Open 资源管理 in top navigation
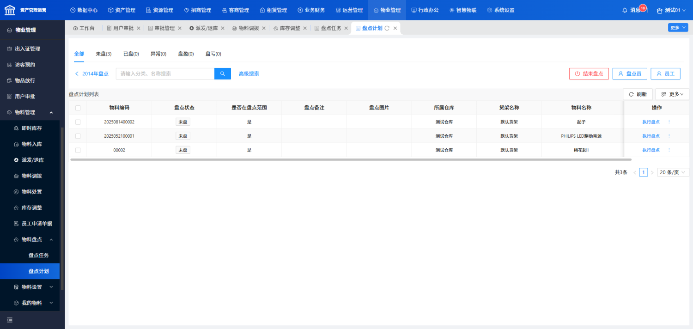693x329 pixels. coord(159,10)
